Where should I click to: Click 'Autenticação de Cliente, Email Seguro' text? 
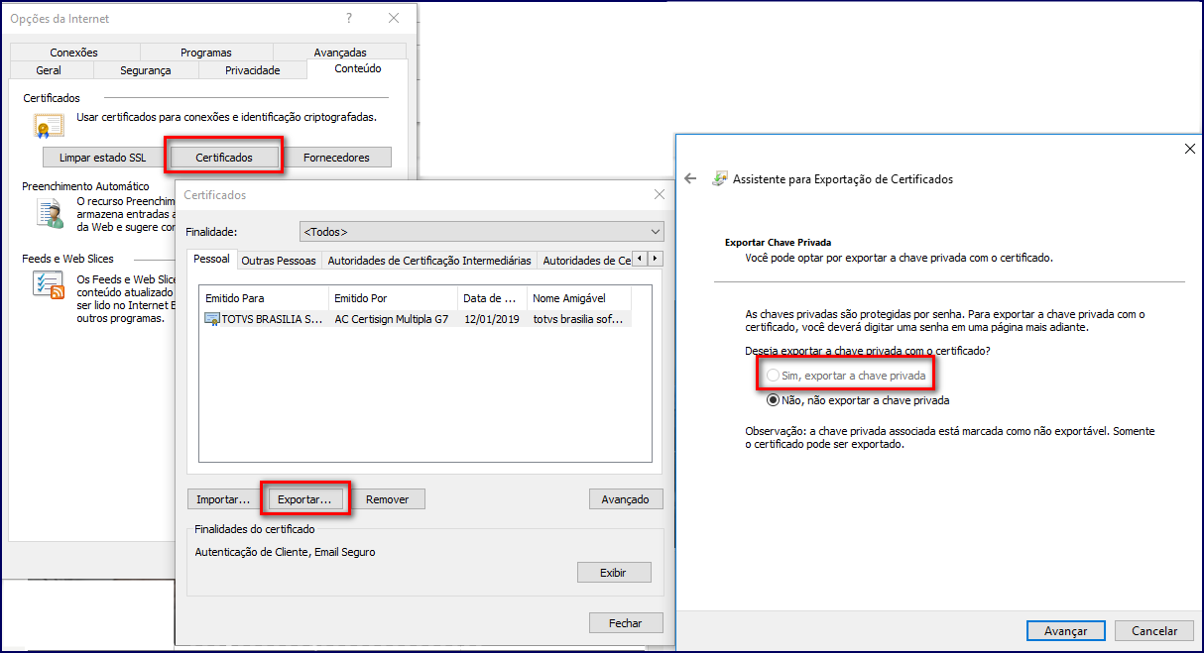tap(286, 552)
